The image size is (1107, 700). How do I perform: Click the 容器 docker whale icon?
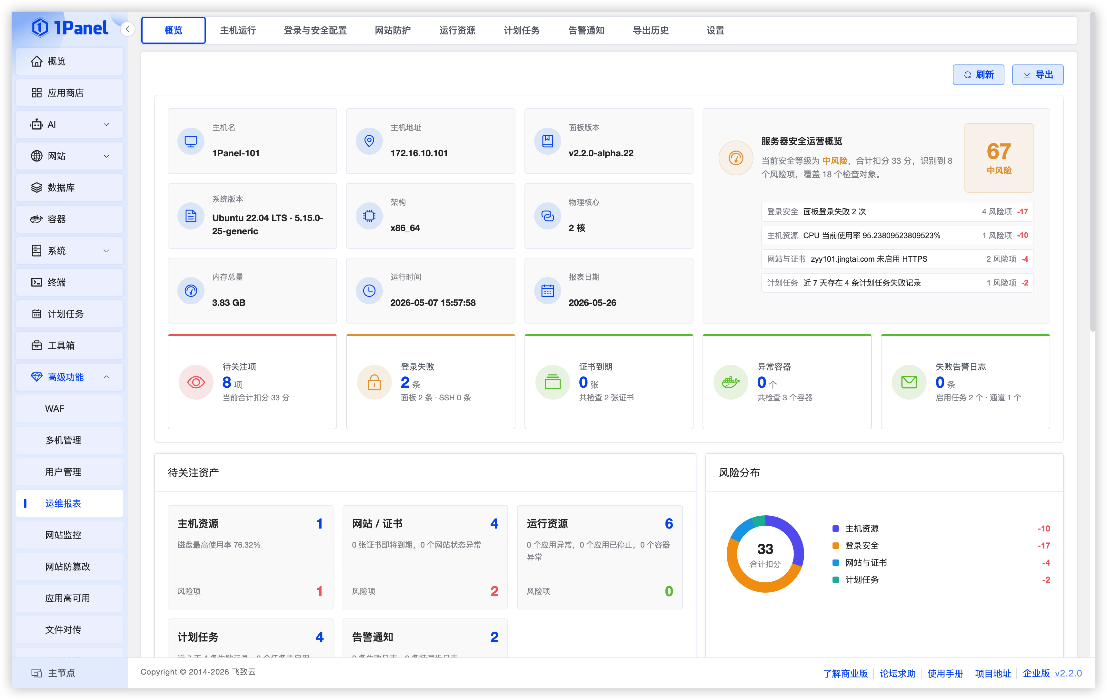[37, 219]
